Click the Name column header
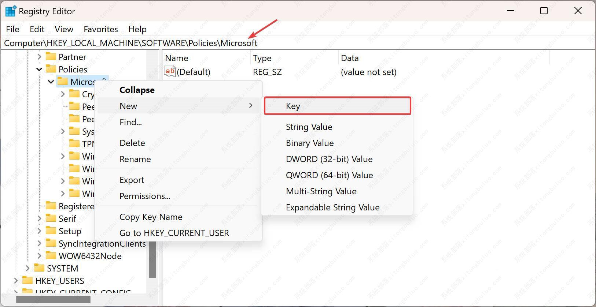Viewport: 596px width, 307px height. coord(207,58)
